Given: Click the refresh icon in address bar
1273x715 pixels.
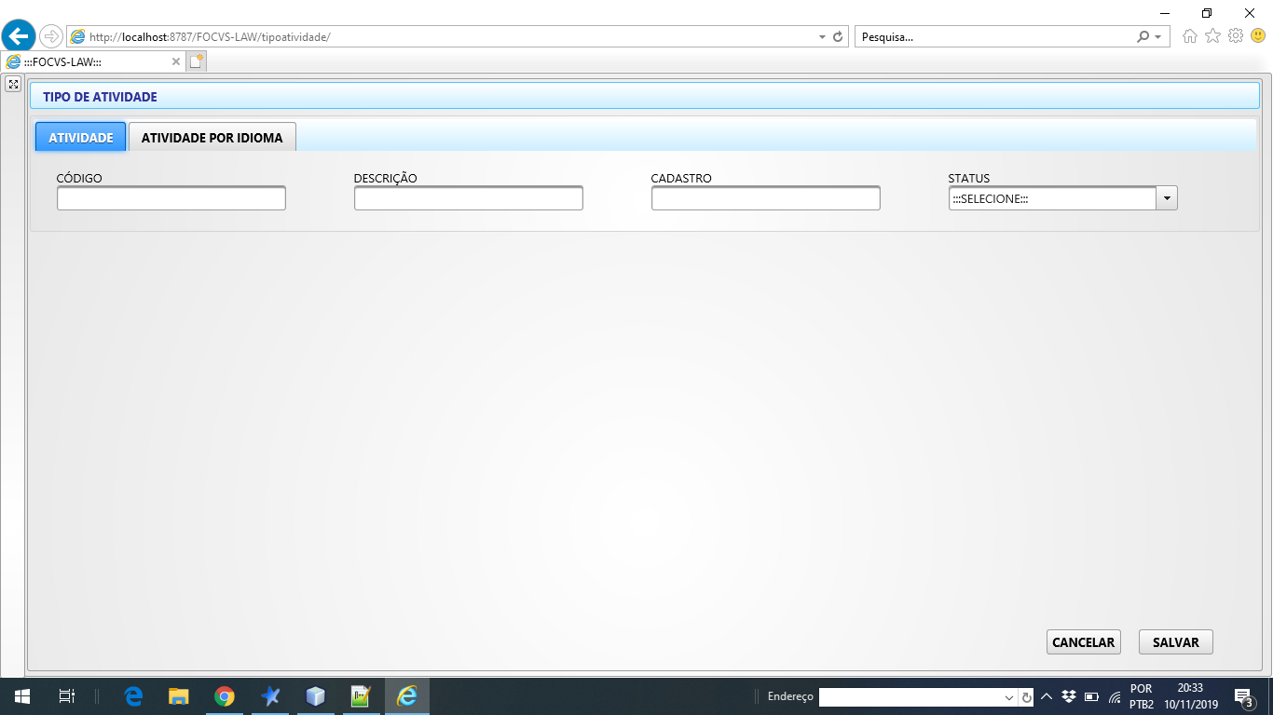Looking at the screenshot, I should (838, 37).
